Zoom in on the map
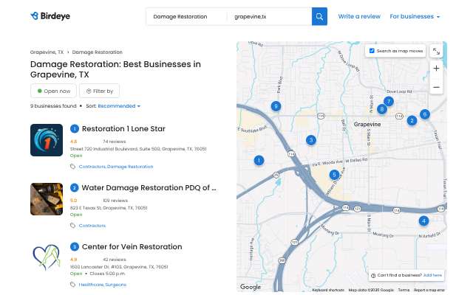473x295 pixels. pos(436,69)
